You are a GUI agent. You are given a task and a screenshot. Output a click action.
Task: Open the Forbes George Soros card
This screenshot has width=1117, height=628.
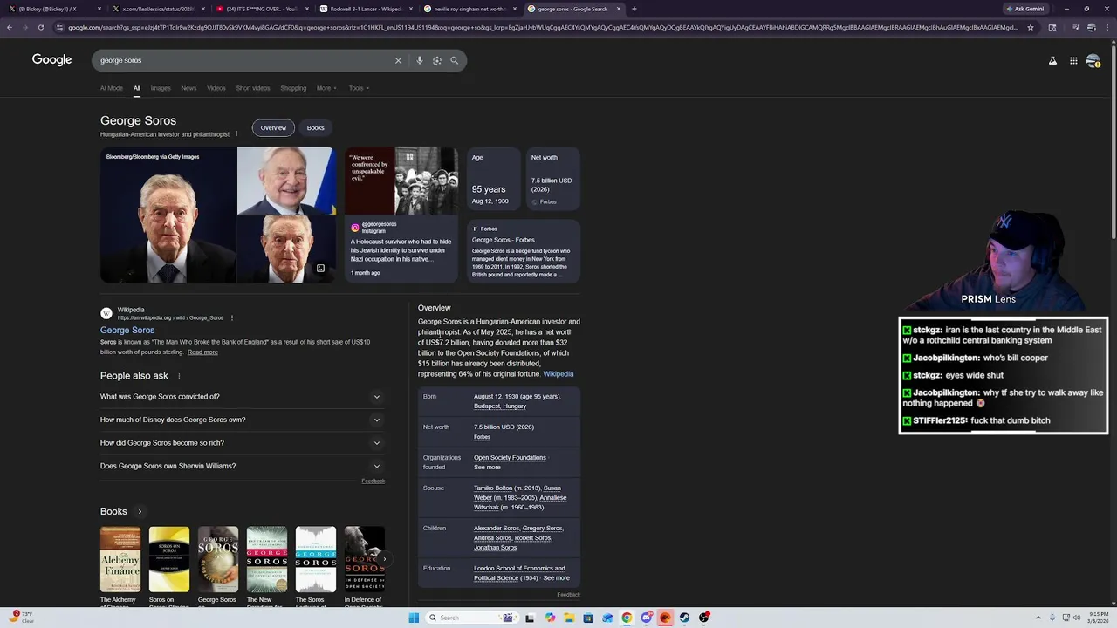(x=523, y=249)
